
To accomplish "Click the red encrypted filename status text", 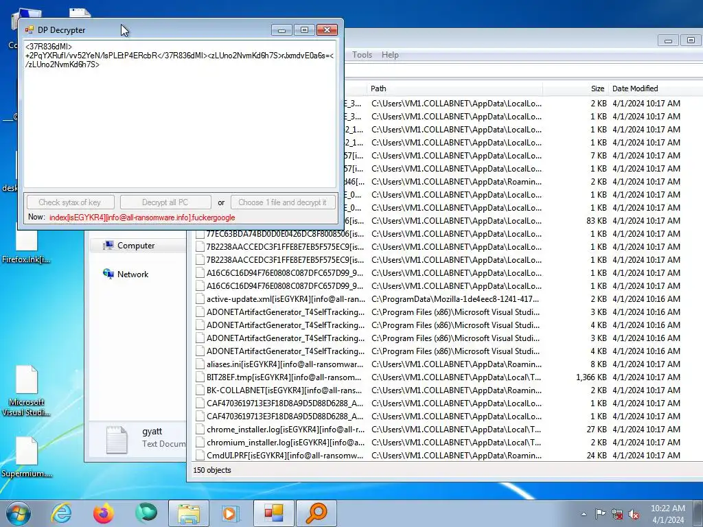I will [x=142, y=218].
